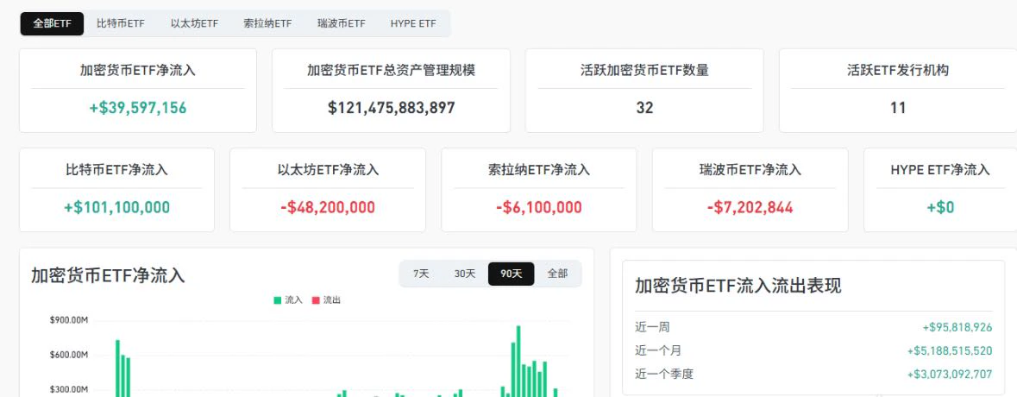Click the quarterly flow value +$3,073,092,707
Viewport: 1017px width, 397px height.
point(950,375)
